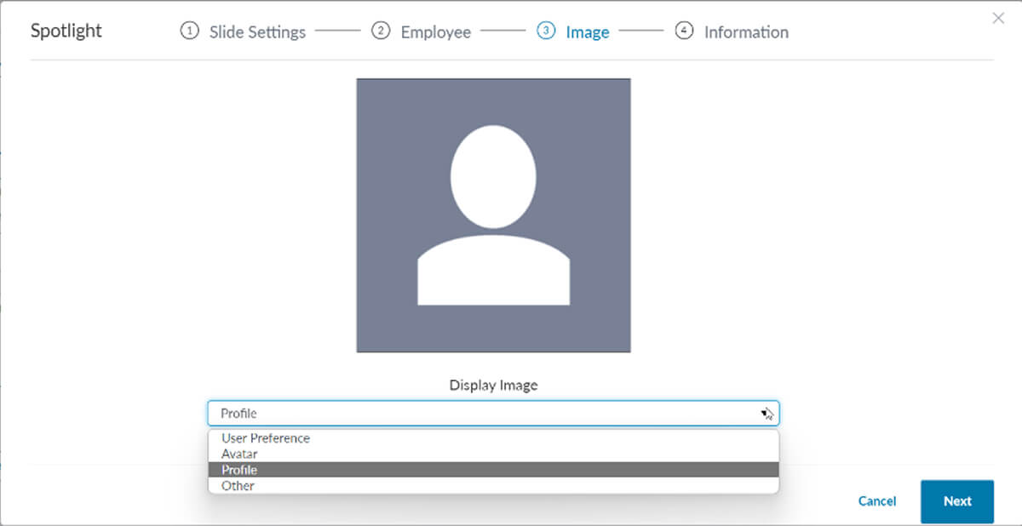1022x526 pixels.
Task: Choose Other from the dropdown list
Action: pyautogui.click(x=238, y=486)
